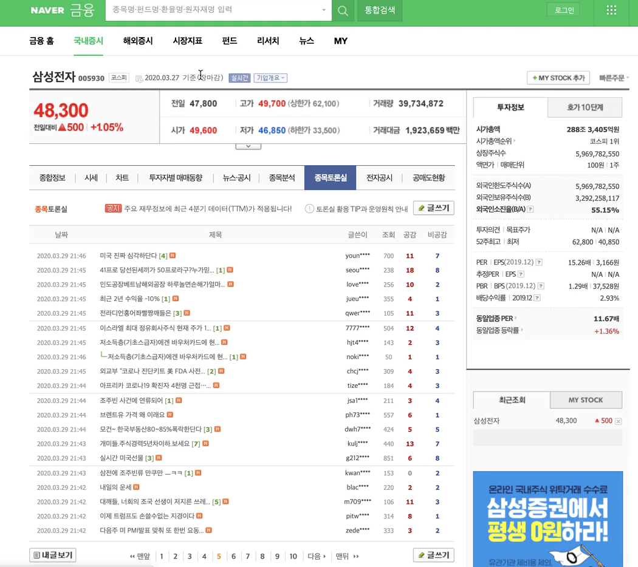Image resolution: width=638 pixels, height=567 pixels.
Task: Switch to the 차트 tab
Action: [x=122, y=178]
